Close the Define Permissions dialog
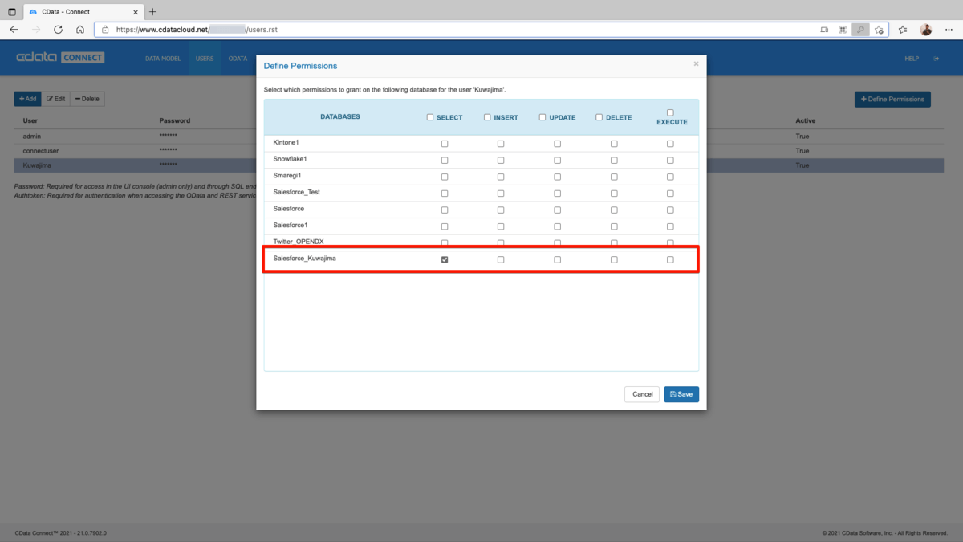 (x=696, y=63)
